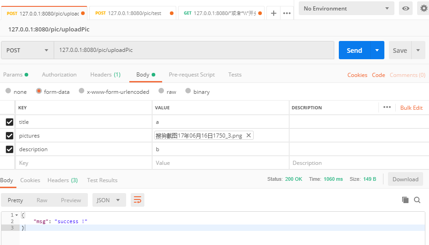This screenshot has width=429, height=245.
Task: Open the response Cookies tab
Action: click(x=30, y=180)
